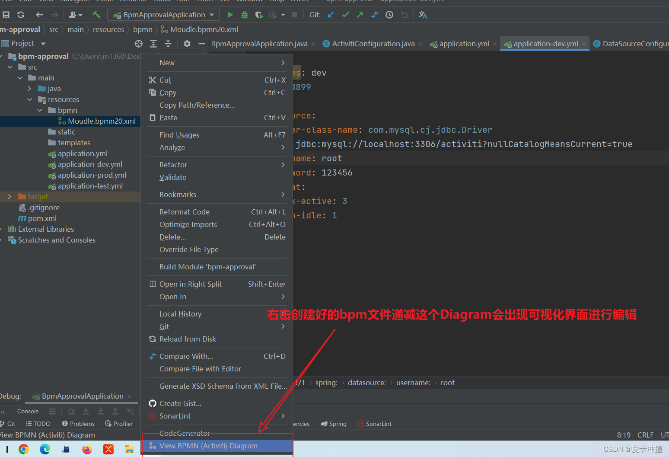Switch to the BpmApprovalApplication.java tab
The image size is (669, 457).
259,44
